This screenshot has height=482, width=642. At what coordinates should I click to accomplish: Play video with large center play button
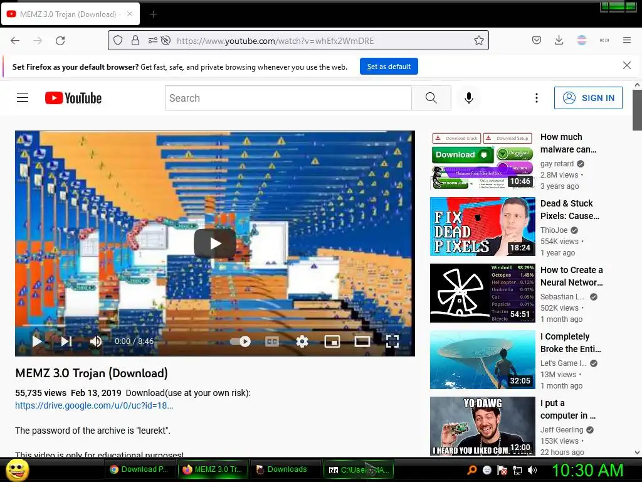tap(215, 244)
